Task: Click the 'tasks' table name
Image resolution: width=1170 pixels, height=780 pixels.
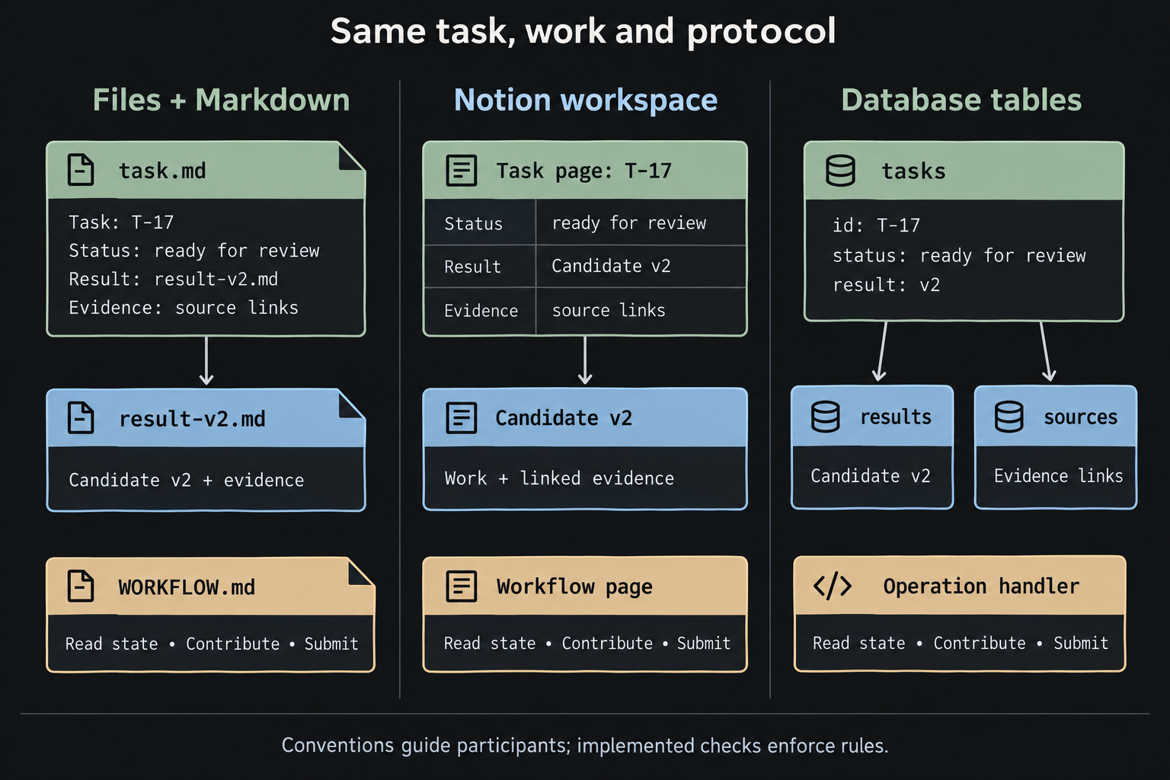Action: tap(913, 171)
